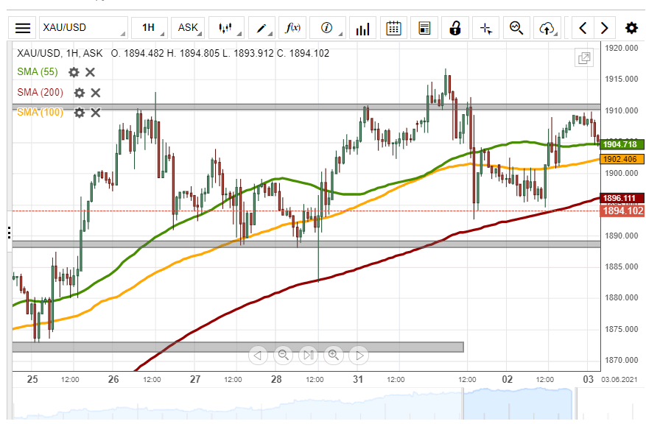Click the overview range slider at bottom

pyautogui.click(x=517, y=404)
